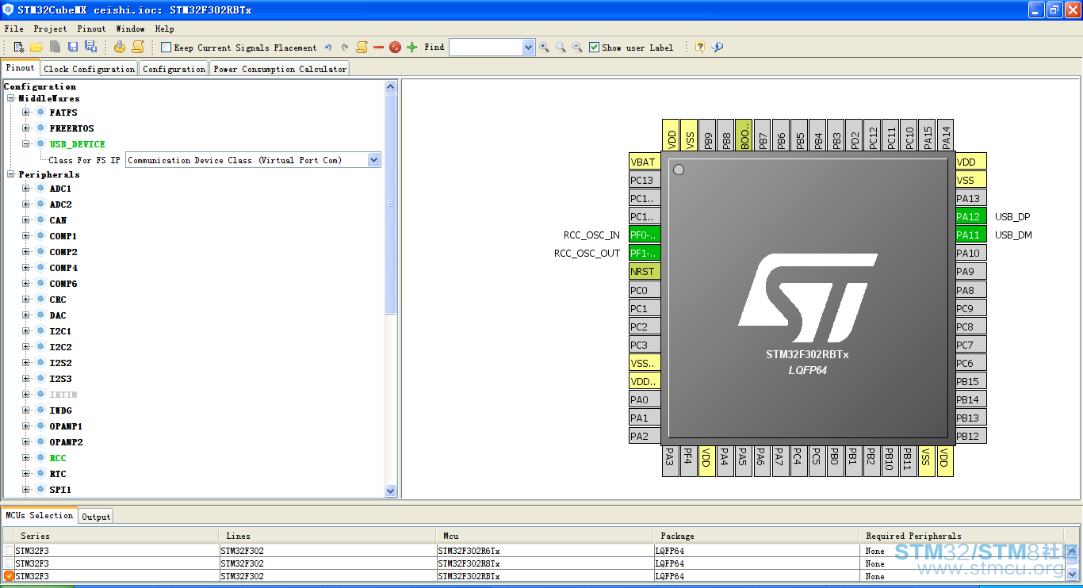Open the Class For FS IP dropdown
Screen dimensions: 1083x588
coord(374,160)
